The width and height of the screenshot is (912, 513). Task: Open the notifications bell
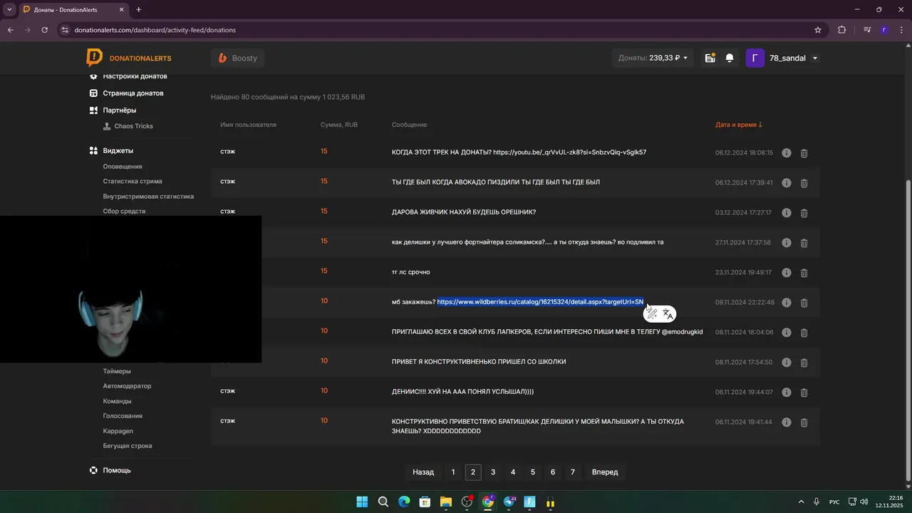[730, 58]
